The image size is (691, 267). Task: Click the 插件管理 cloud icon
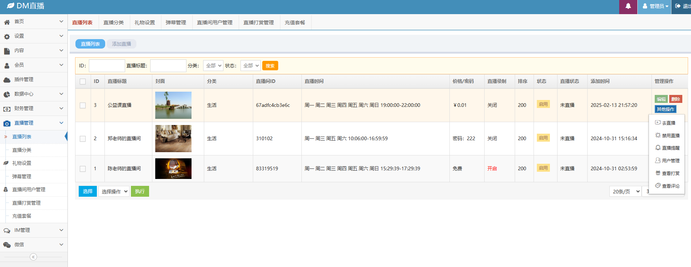click(7, 80)
